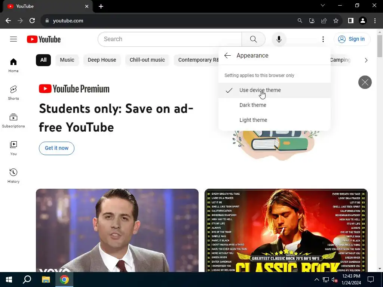Open Windows Start menu
This screenshot has width=383, height=287.
(9, 280)
